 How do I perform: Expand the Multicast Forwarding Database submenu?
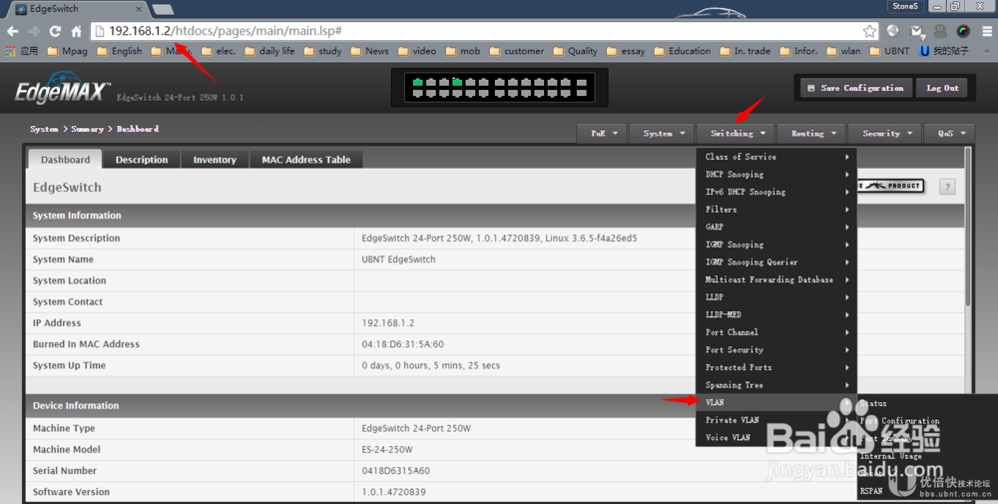(775, 279)
